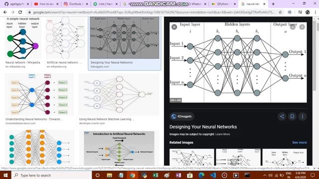The height and width of the screenshot is (179, 319).
Task: Open the three-dot options in preview panel
Action: click(303, 116)
